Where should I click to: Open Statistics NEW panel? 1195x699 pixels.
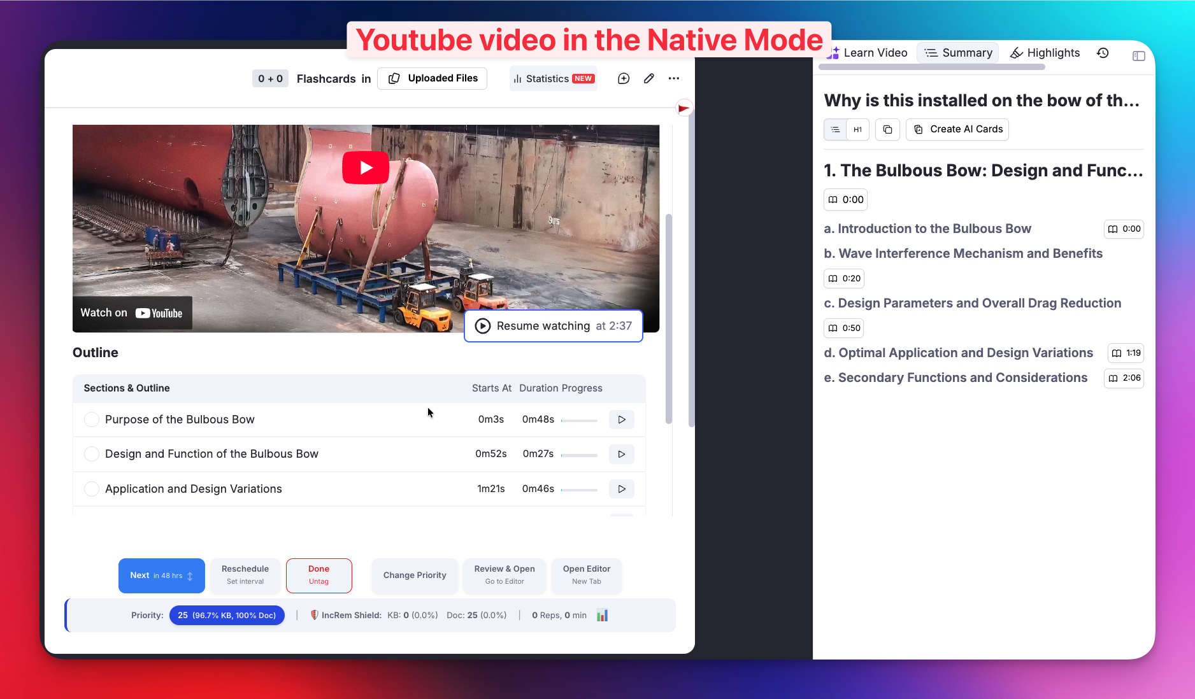click(554, 78)
